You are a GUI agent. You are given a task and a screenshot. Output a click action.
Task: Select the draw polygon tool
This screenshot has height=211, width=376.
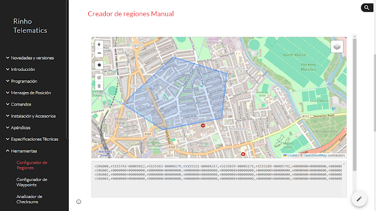pyautogui.click(x=99, y=65)
